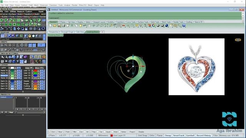
Task: Click the blue sphere Render icon
Action: click(166, 26)
